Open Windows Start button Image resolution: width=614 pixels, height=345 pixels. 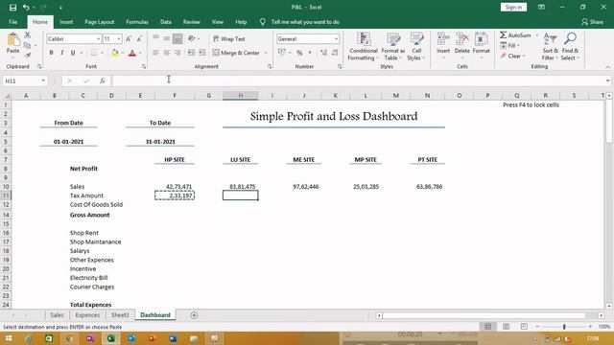(8, 338)
